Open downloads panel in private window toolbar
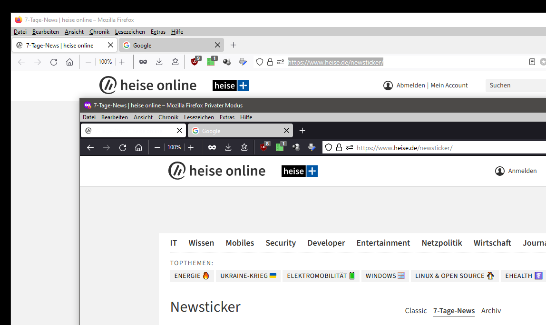Screen dimensions: 546x325 pyautogui.click(x=228, y=148)
